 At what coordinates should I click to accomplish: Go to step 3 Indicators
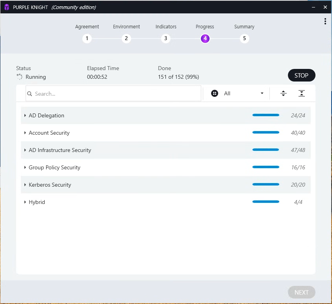coord(165,38)
